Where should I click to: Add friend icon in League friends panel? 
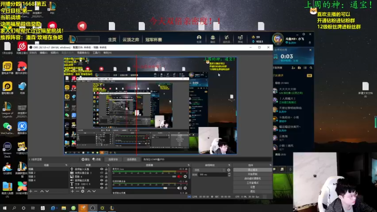293,68
